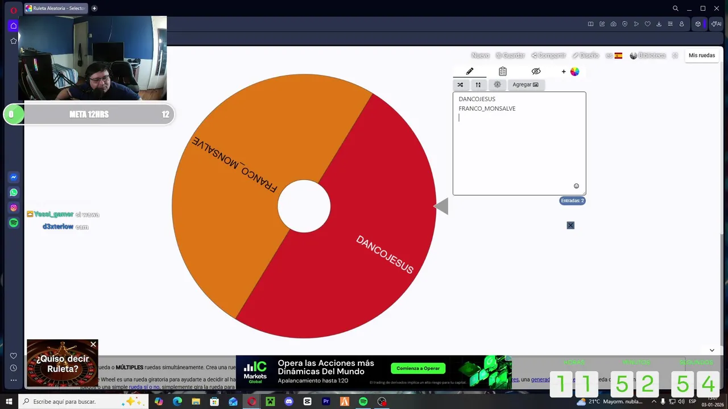Click the Mis ruedas button
728x409 pixels.
pos(702,56)
